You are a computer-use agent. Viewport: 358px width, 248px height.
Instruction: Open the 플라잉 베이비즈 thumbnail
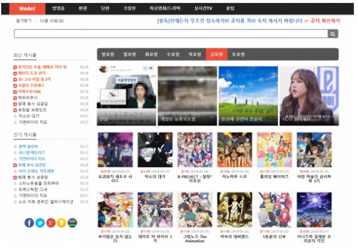(x=274, y=150)
